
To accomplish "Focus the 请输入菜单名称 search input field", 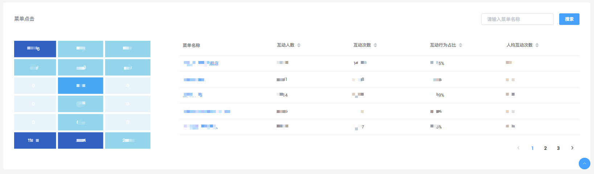I will [x=517, y=19].
